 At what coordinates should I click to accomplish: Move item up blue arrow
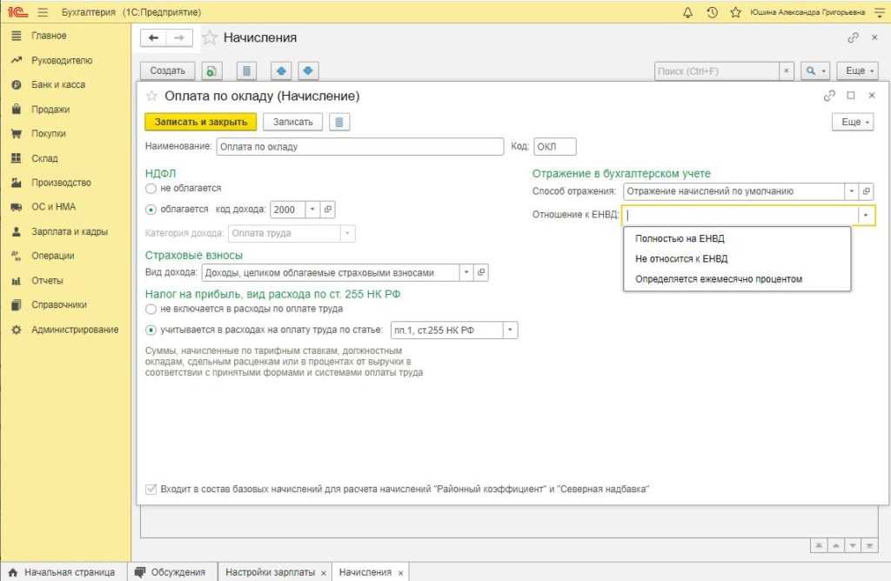coord(281,71)
